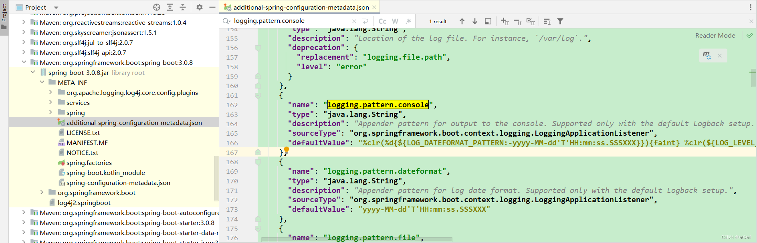Click Maven reload floating icon
The height and width of the screenshot is (243, 757).
point(707,56)
